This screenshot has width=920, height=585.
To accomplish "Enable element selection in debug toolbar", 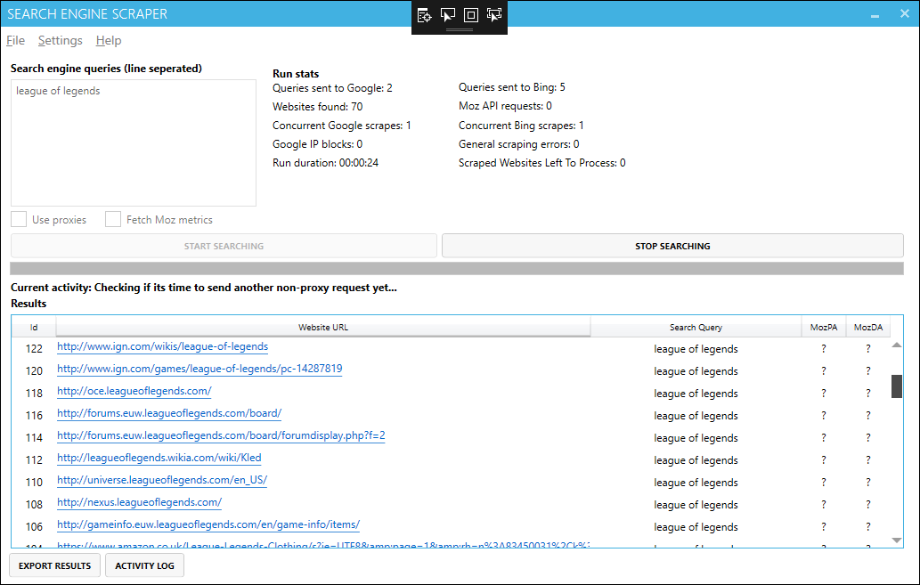I will coord(448,15).
